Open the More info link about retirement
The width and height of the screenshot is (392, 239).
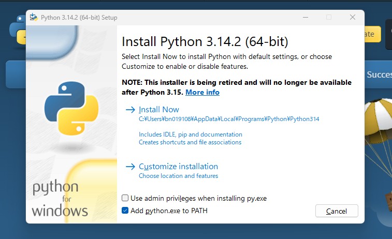202,92
